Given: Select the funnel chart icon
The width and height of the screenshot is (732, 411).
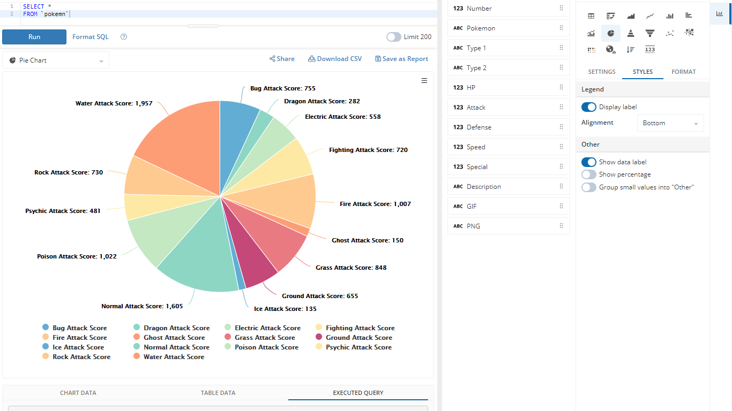Looking at the screenshot, I should tap(650, 33).
